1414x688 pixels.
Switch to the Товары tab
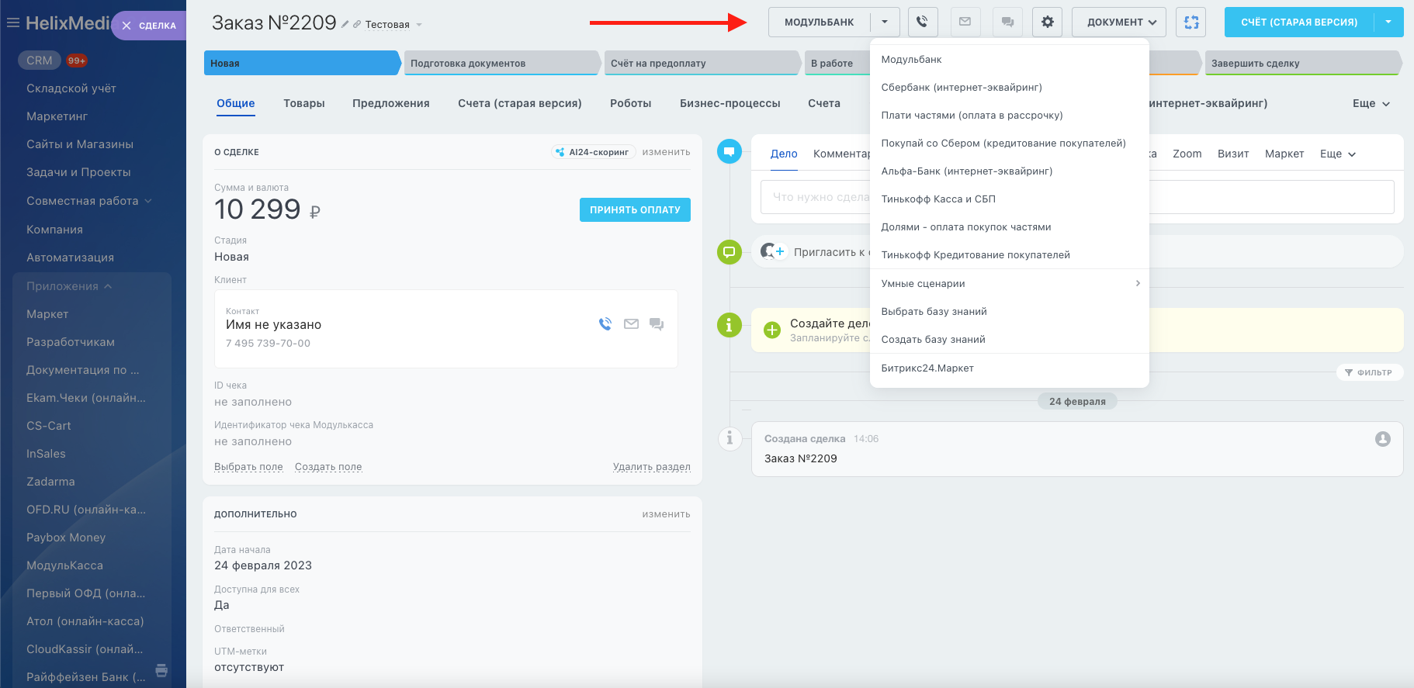coord(304,103)
